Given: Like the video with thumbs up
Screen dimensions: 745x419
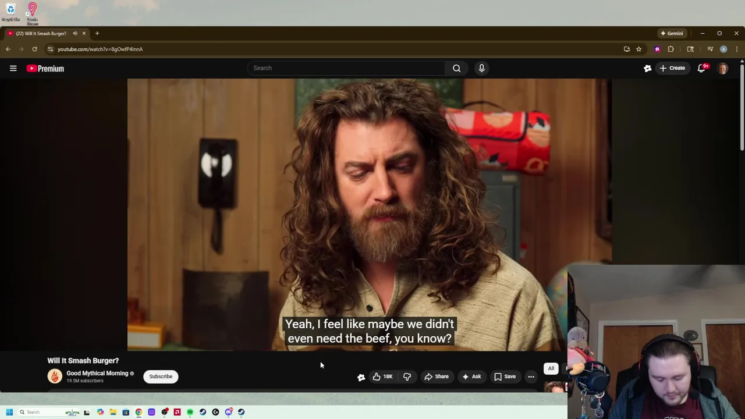Looking at the screenshot, I should [x=382, y=377].
